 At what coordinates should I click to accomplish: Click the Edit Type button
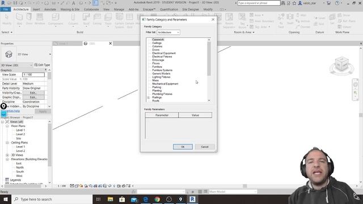42,65
